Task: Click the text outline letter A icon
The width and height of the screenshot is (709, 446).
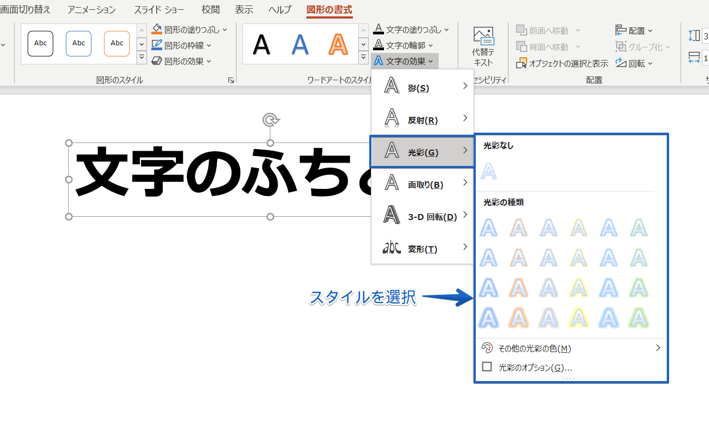Action: [x=378, y=45]
